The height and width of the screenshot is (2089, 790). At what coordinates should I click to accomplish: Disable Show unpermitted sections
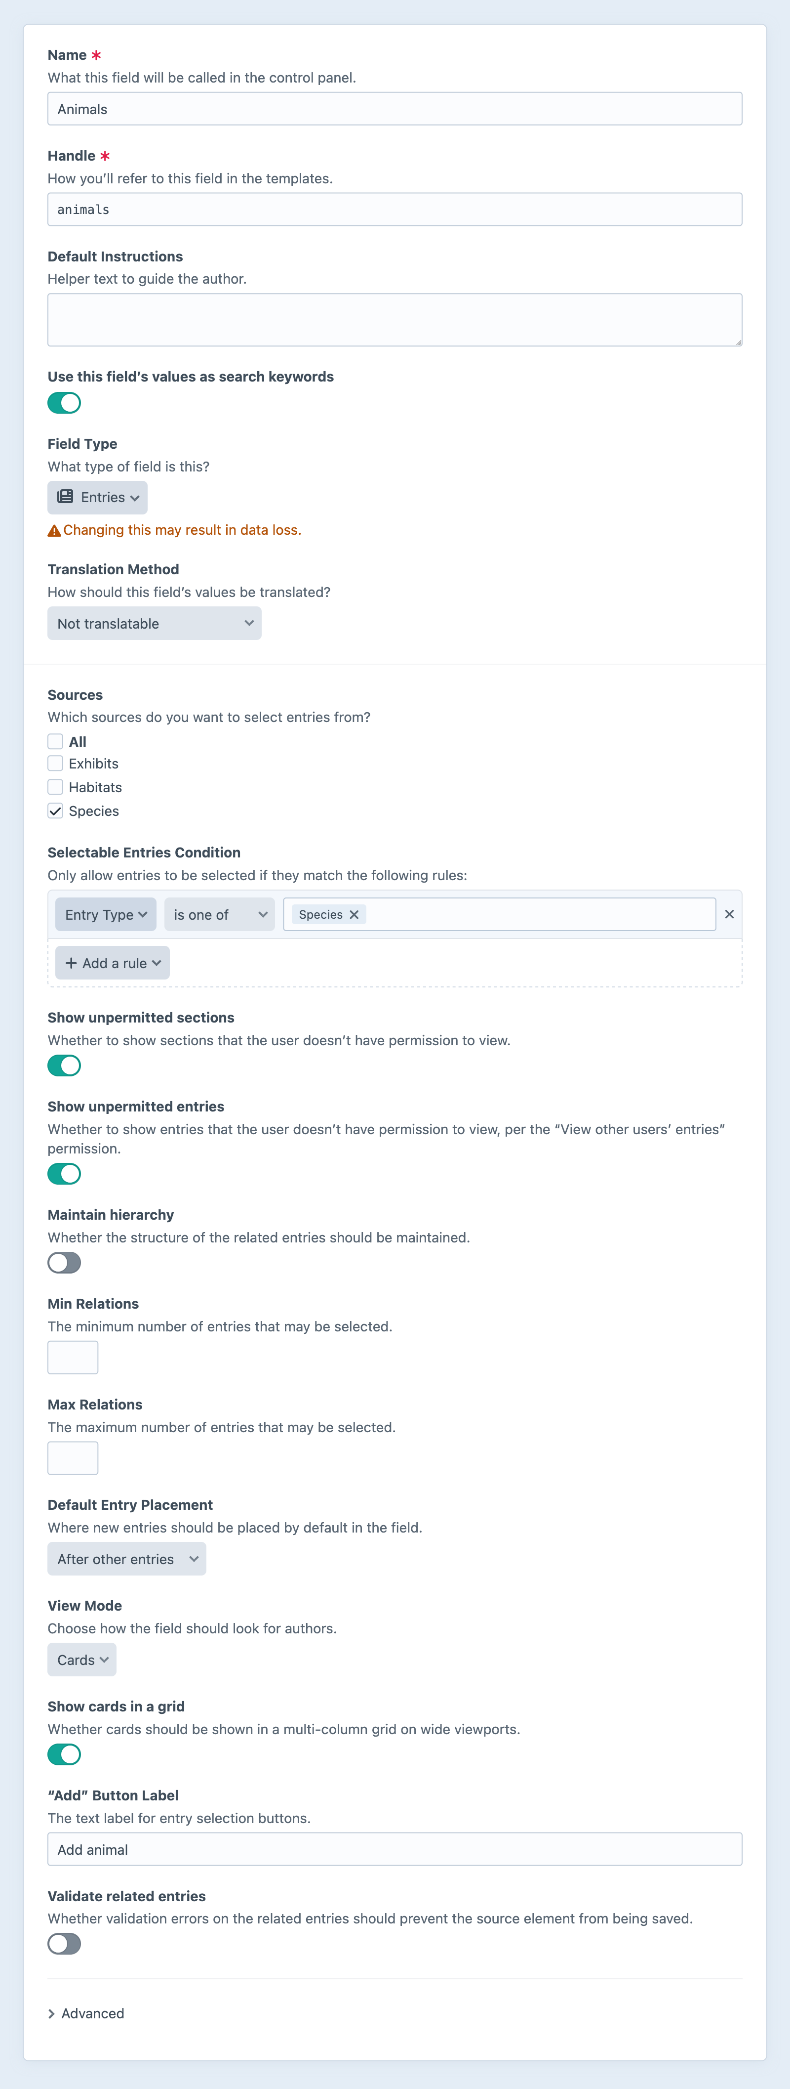pos(64,1066)
